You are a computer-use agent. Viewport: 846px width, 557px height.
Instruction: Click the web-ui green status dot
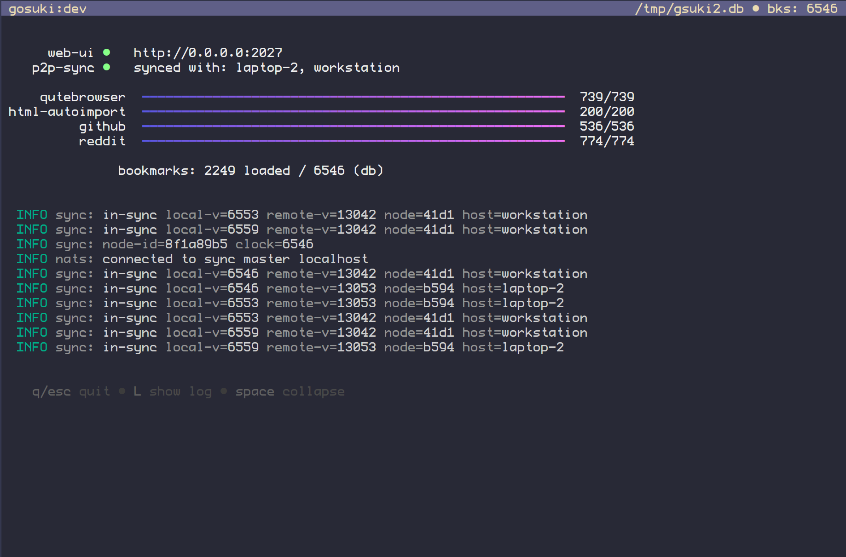coord(106,52)
